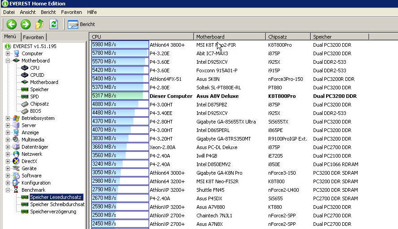Collapse the Benchmark node
Viewport: 398px width, 229px height.
8,190
